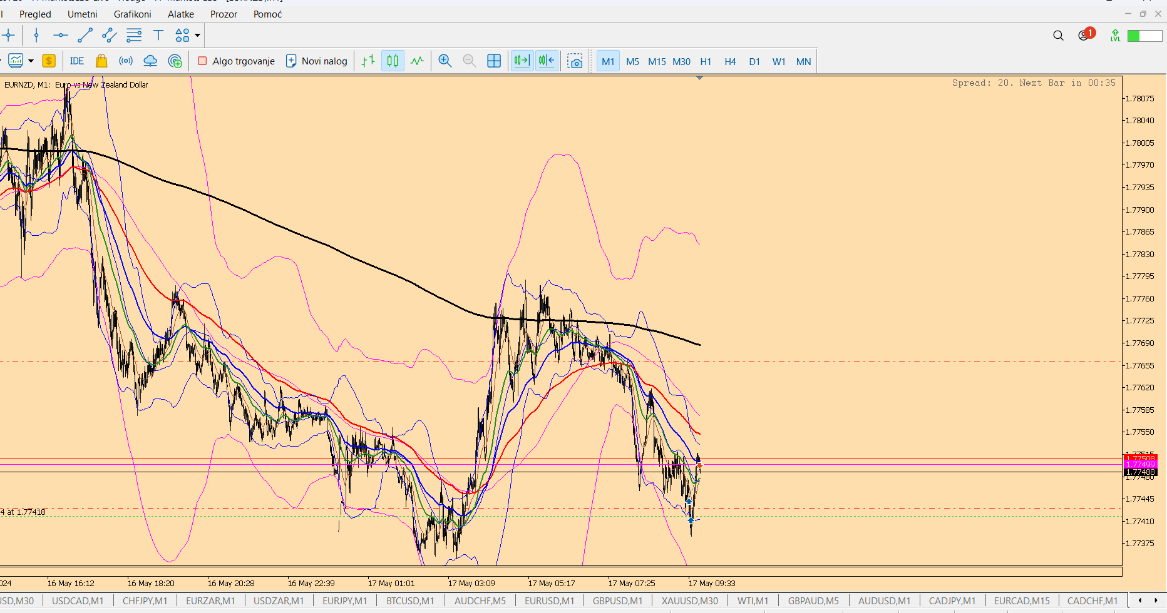
Task: Take a chart screenshot with camera icon
Action: click(575, 61)
